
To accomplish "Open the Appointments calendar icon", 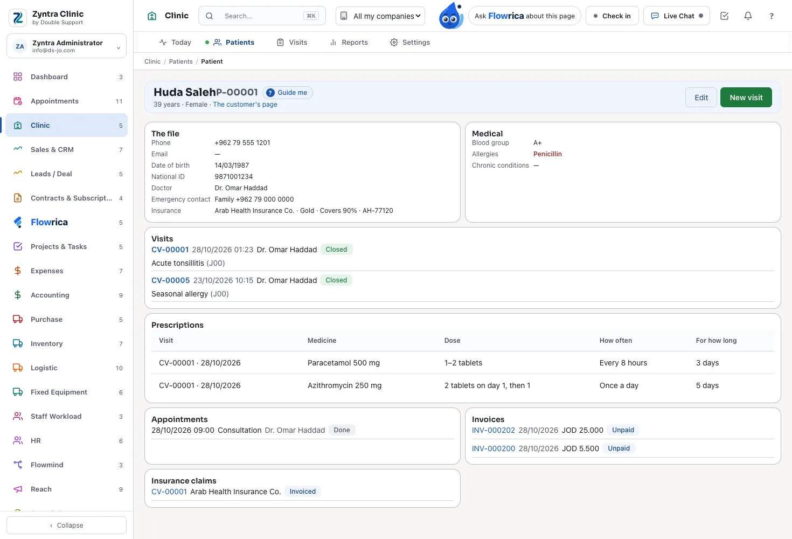I will tap(18, 101).
